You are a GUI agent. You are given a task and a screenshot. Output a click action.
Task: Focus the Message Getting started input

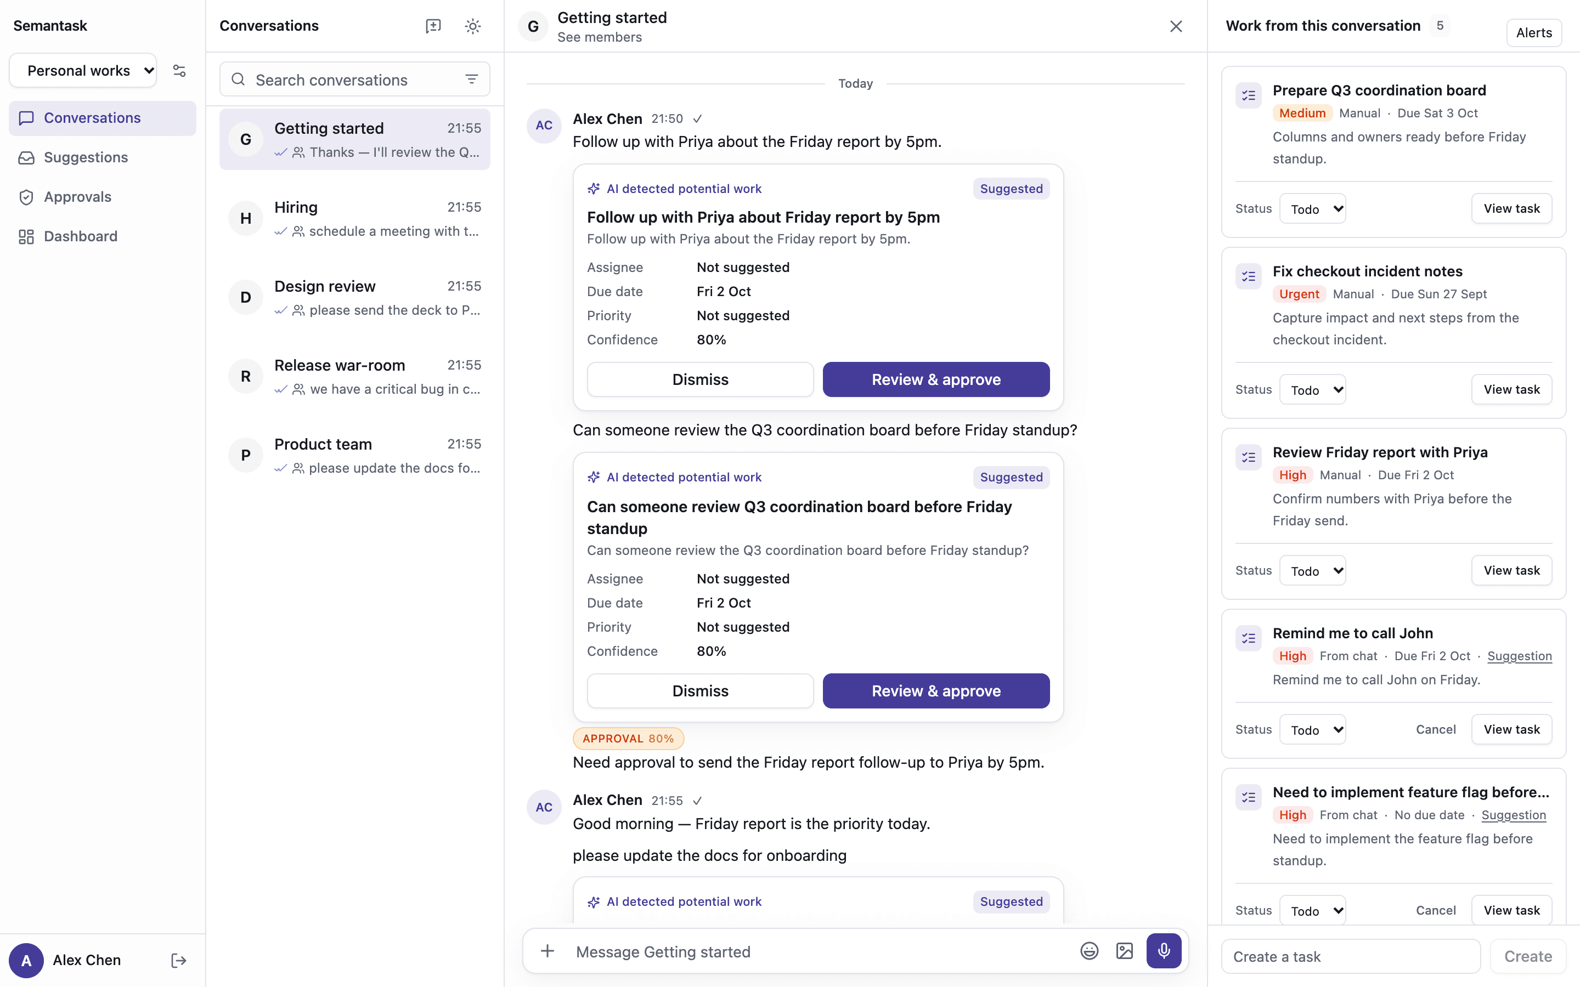point(820,952)
